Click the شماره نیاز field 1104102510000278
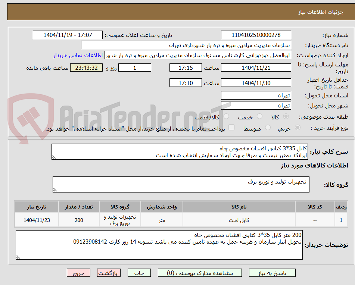 pos(256,35)
